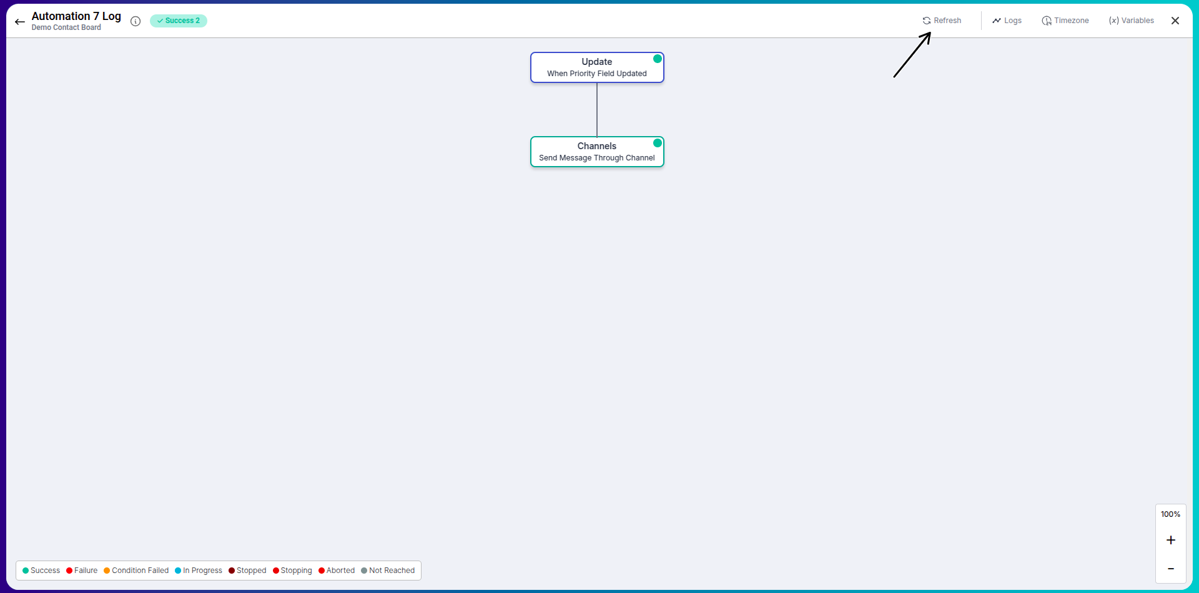
Task: Click the Not Reached legend entry
Action: [x=388, y=571]
